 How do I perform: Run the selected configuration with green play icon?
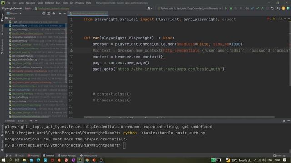click(226, 8)
